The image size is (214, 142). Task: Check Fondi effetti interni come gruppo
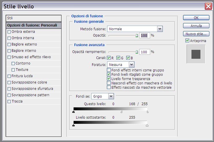point(109,70)
